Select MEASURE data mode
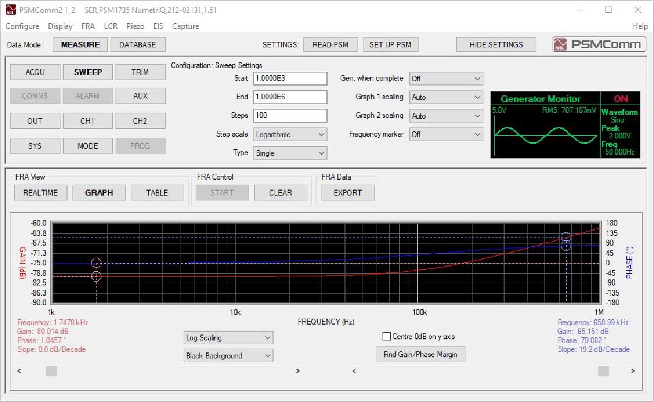The width and height of the screenshot is (654, 402). [80, 44]
